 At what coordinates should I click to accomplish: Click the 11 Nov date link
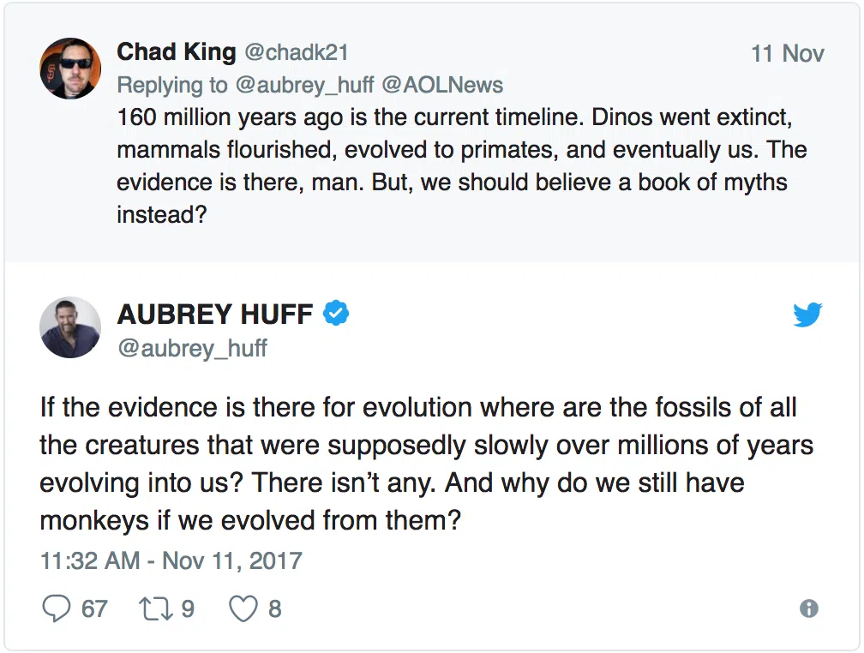tap(787, 53)
